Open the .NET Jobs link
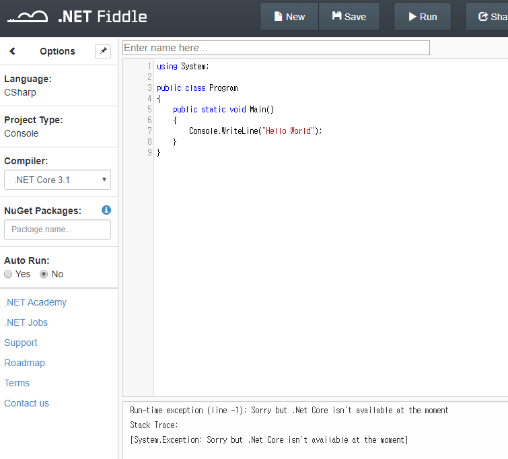508x459 pixels. (26, 322)
